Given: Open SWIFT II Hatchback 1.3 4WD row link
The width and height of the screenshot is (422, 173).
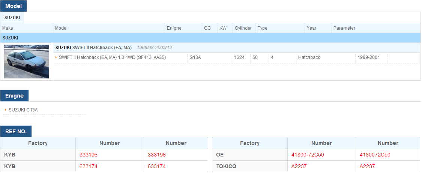Looking at the screenshot, I should 112,57.
